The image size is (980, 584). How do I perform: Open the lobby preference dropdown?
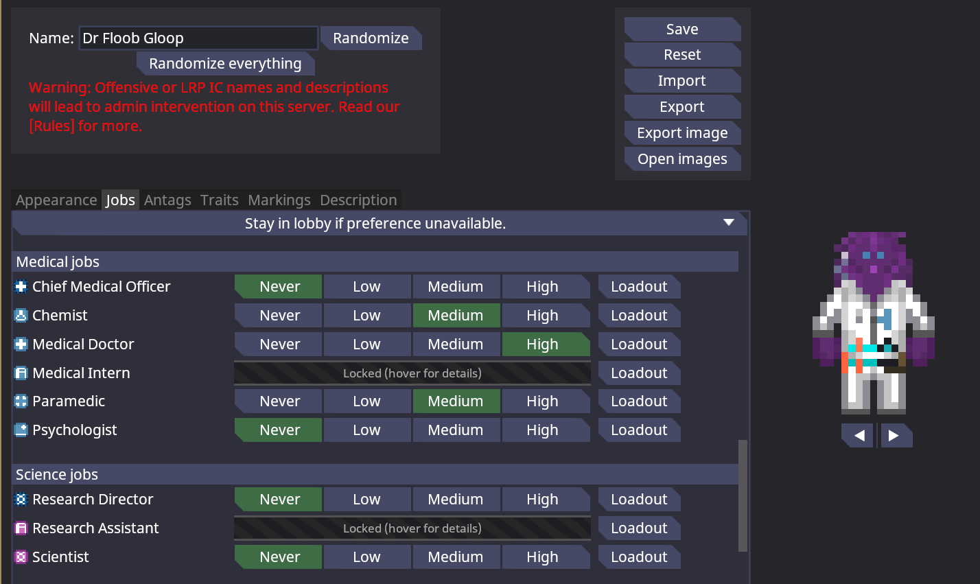[x=380, y=224]
